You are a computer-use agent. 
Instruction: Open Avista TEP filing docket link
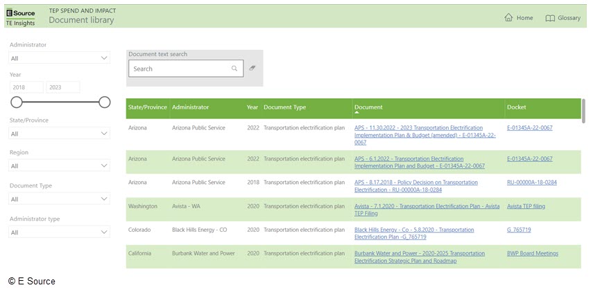pos(526,206)
